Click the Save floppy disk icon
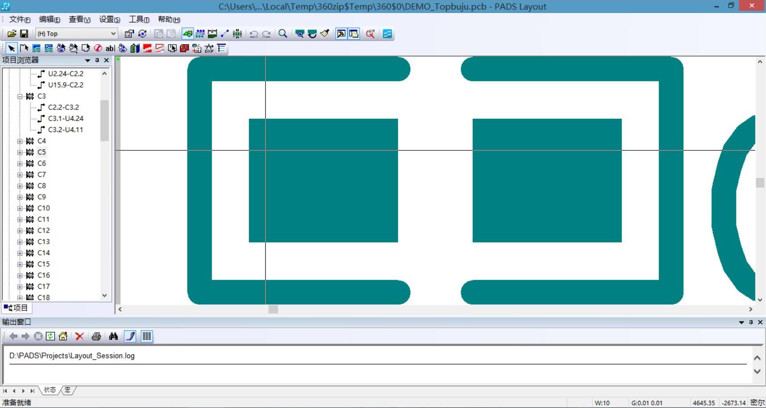The width and height of the screenshot is (766, 408). click(24, 33)
